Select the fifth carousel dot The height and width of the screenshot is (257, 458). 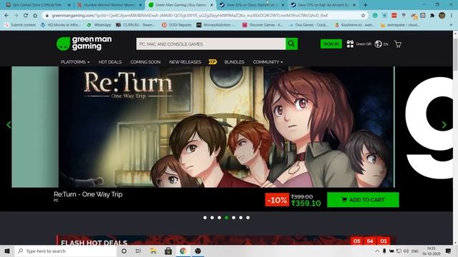[x=234, y=218]
